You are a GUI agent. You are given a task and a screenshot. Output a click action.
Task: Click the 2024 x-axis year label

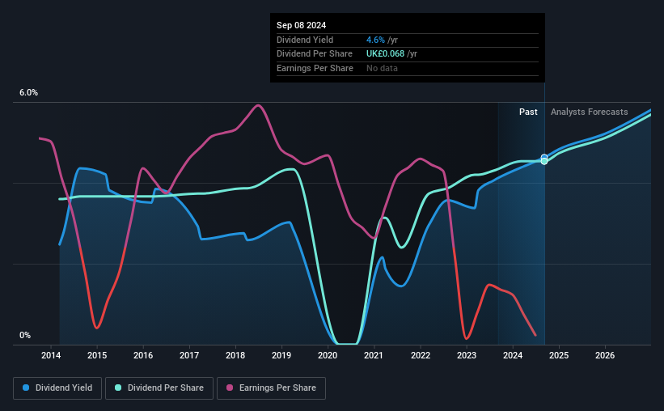pyautogui.click(x=513, y=355)
